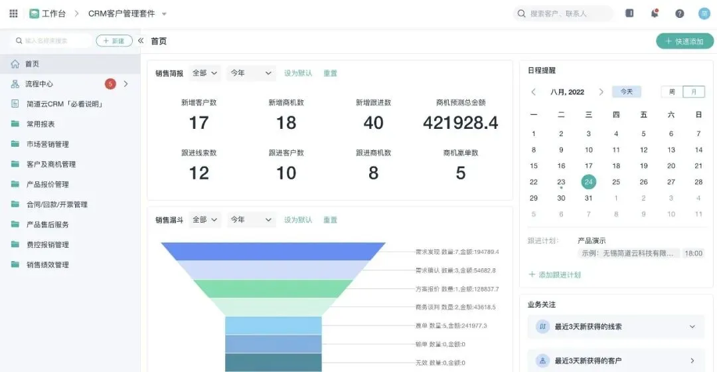Open 流程中心 in the sidebar

point(70,84)
